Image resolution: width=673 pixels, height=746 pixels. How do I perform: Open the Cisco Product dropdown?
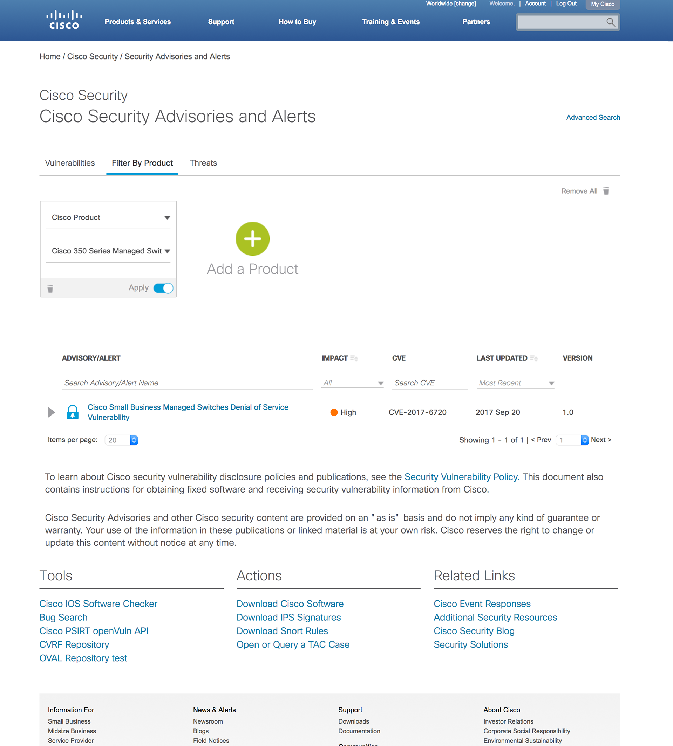pyautogui.click(x=108, y=217)
